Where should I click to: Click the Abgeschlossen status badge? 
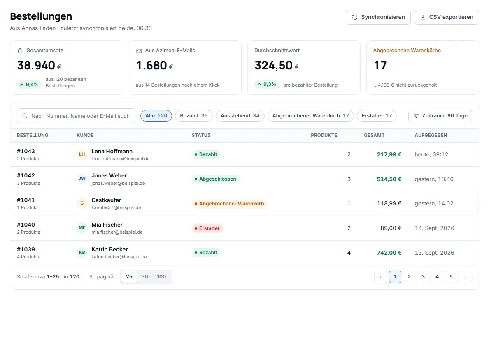pyautogui.click(x=216, y=179)
